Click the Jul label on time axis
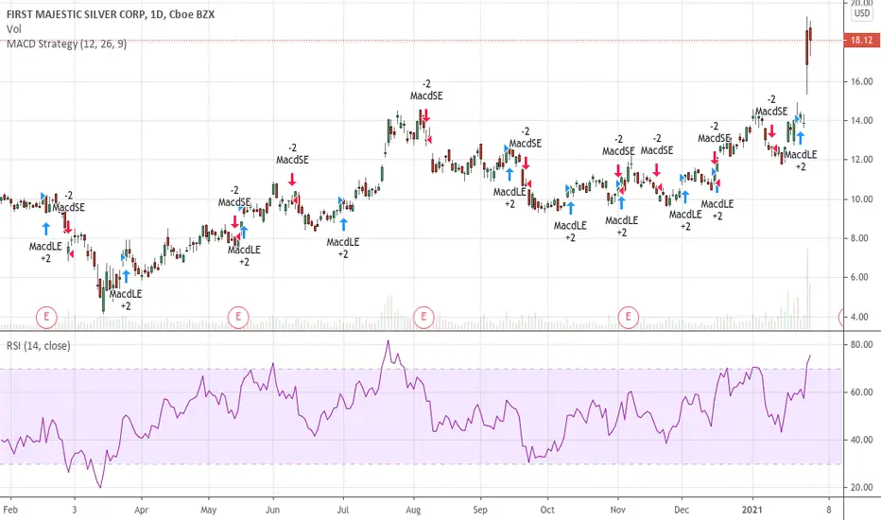Screen dimensions: 881x520 click(x=343, y=510)
